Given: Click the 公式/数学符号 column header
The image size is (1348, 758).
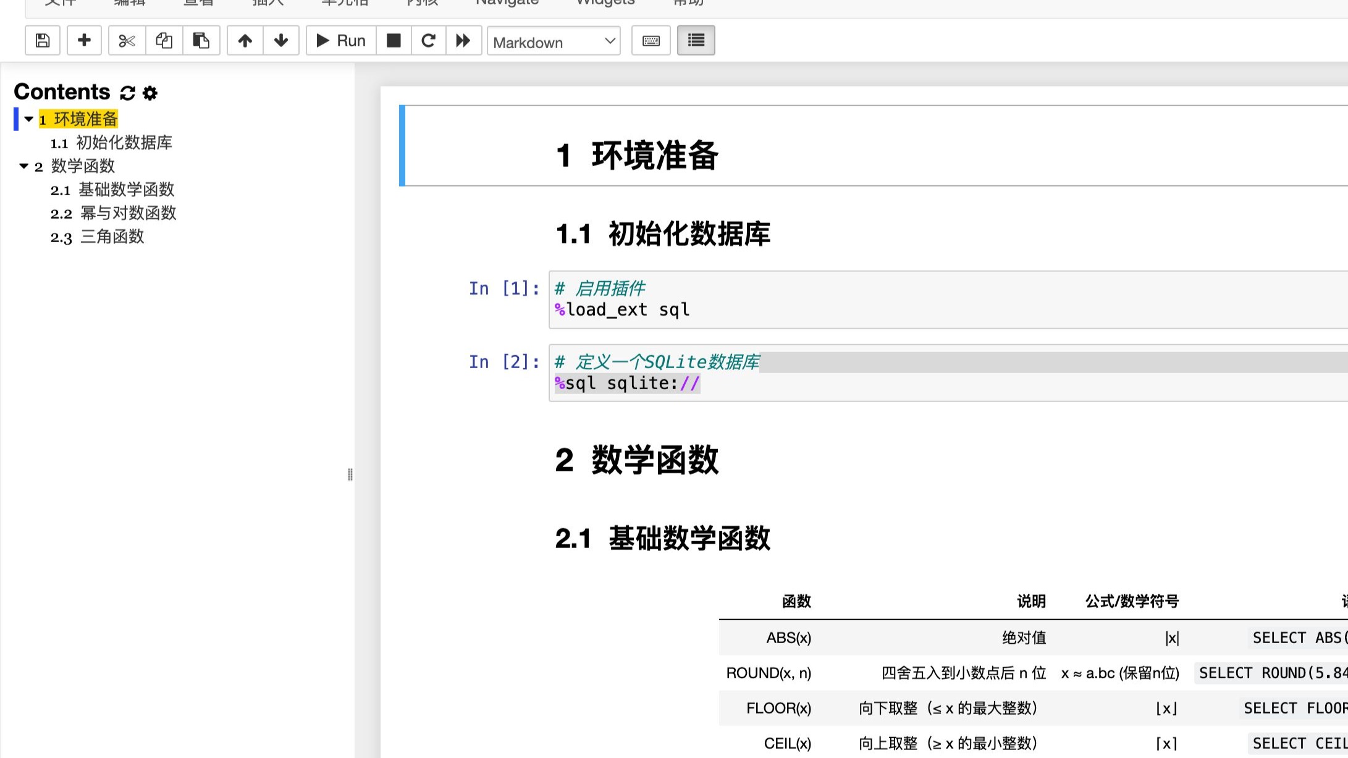Looking at the screenshot, I should coord(1132,602).
